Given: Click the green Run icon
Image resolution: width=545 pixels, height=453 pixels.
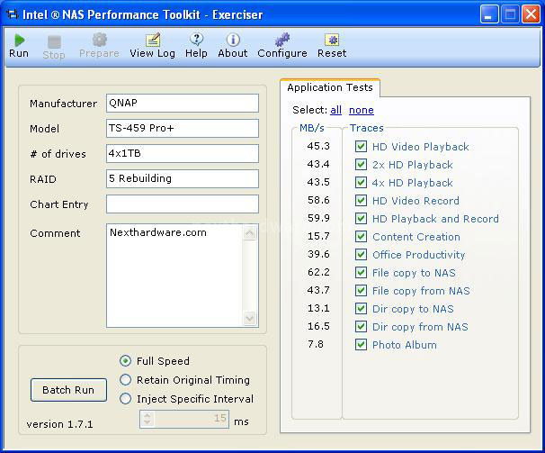Looking at the screenshot, I should (20, 41).
